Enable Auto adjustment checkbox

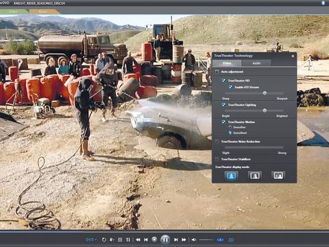click(x=217, y=72)
